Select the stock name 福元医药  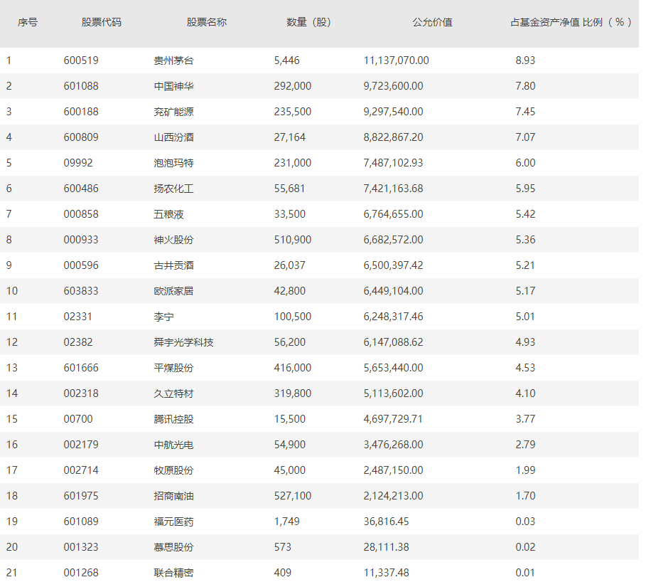pos(173,521)
